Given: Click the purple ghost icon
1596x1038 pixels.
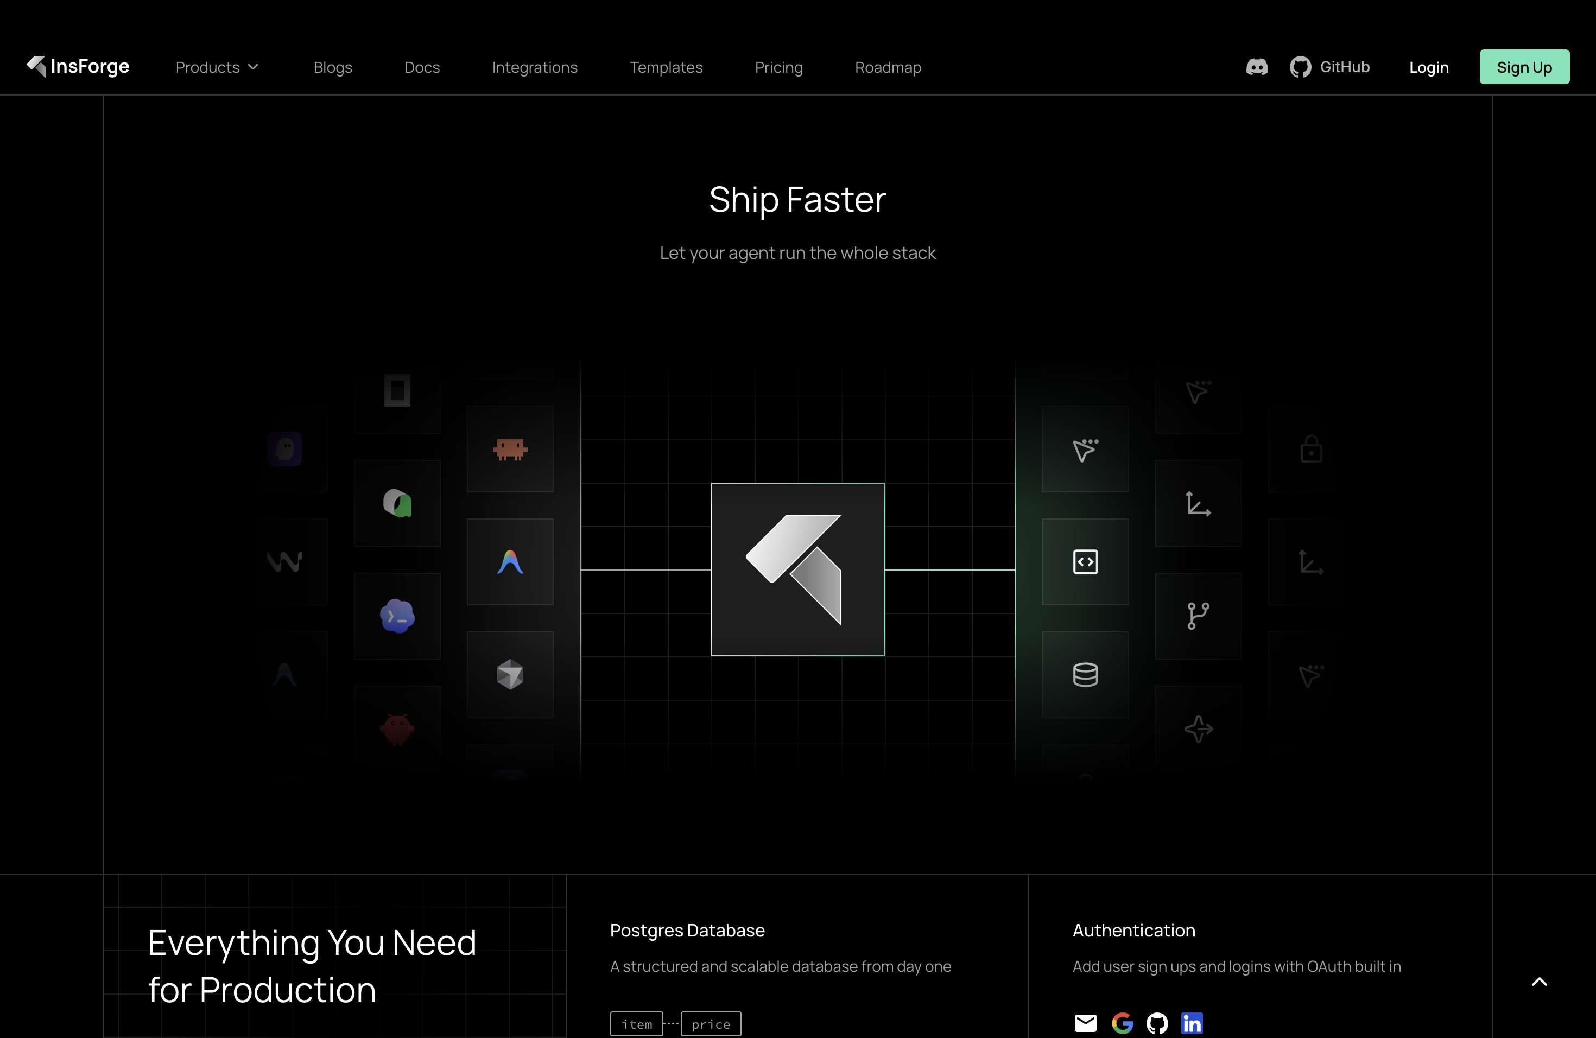Looking at the screenshot, I should click(x=284, y=448).
